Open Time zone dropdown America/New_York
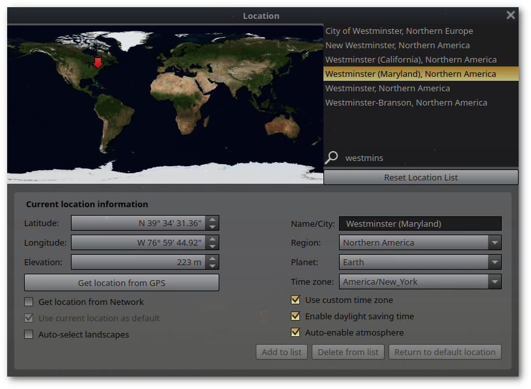Image resolution: width=531 pixels, height=389 pixels. tap(420, 282)
